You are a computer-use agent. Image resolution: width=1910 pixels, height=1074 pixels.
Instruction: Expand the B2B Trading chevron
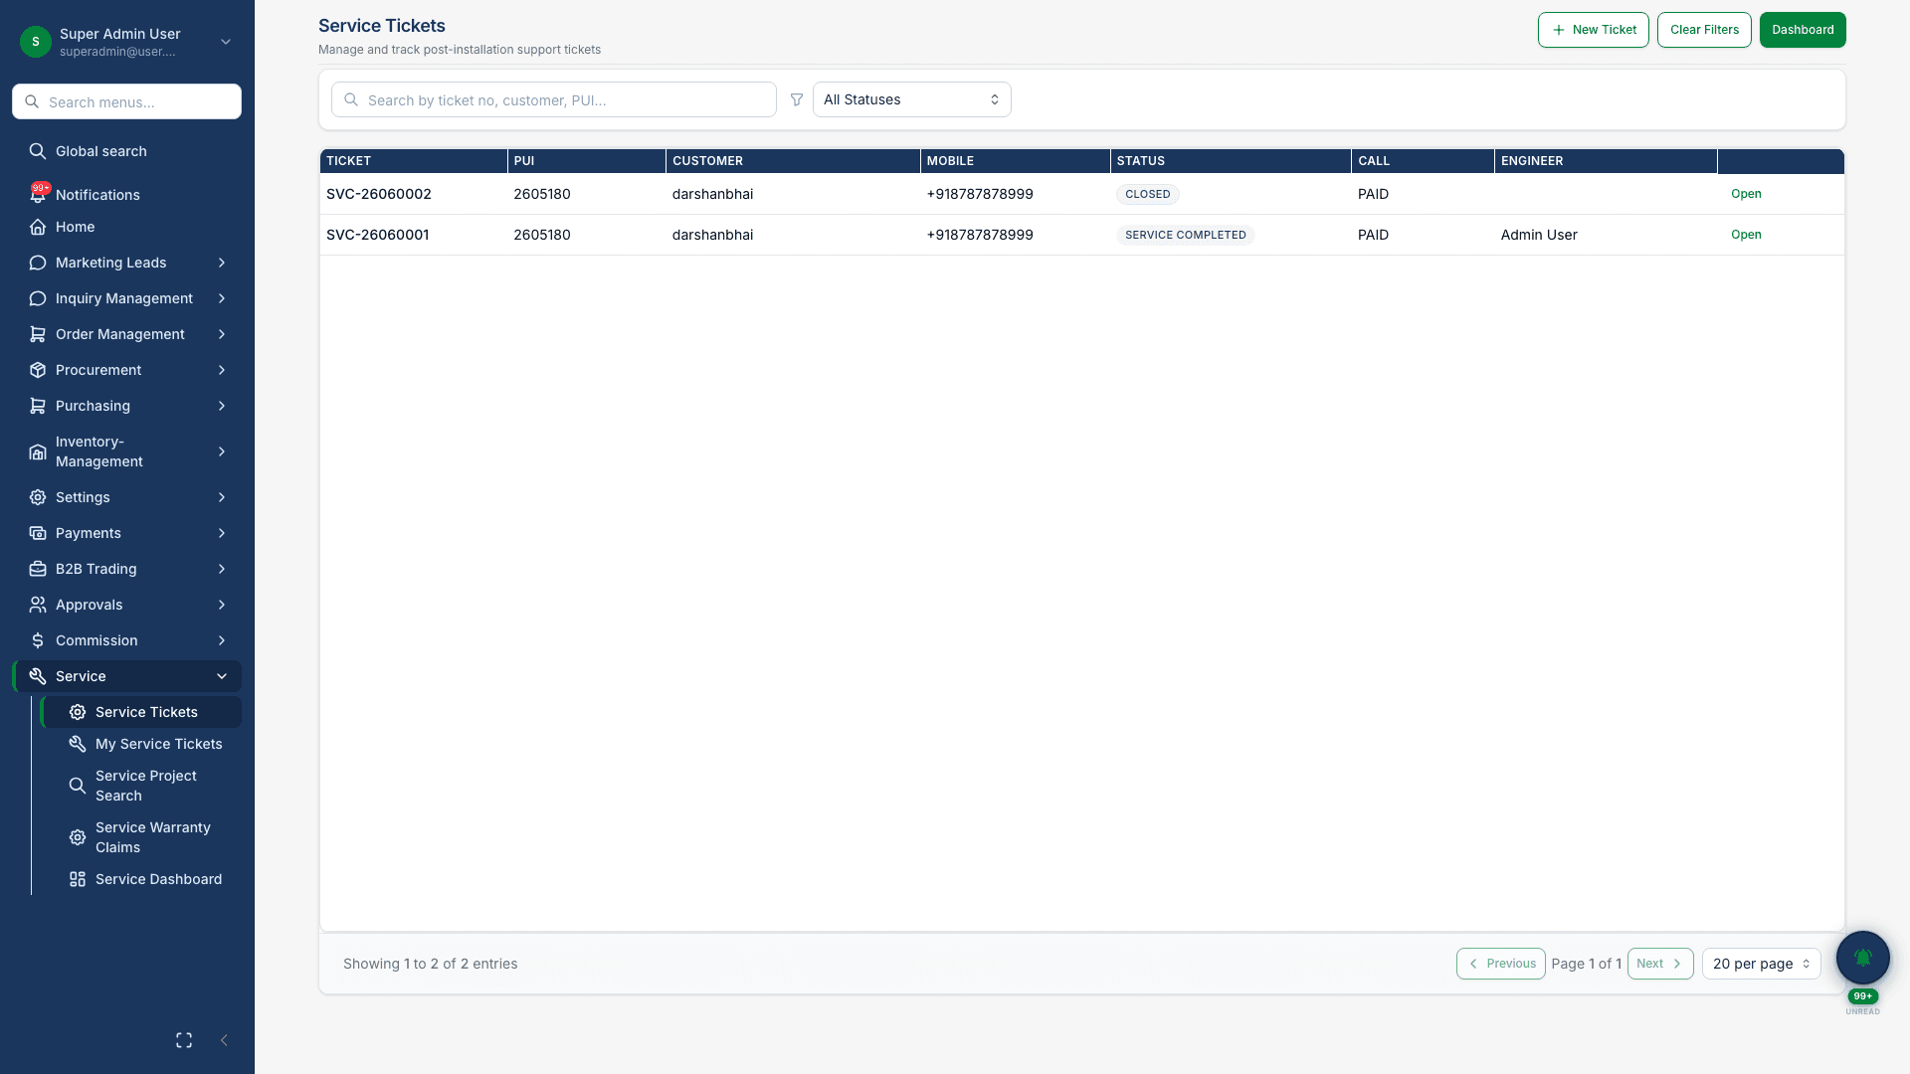[x=222, y=569]
